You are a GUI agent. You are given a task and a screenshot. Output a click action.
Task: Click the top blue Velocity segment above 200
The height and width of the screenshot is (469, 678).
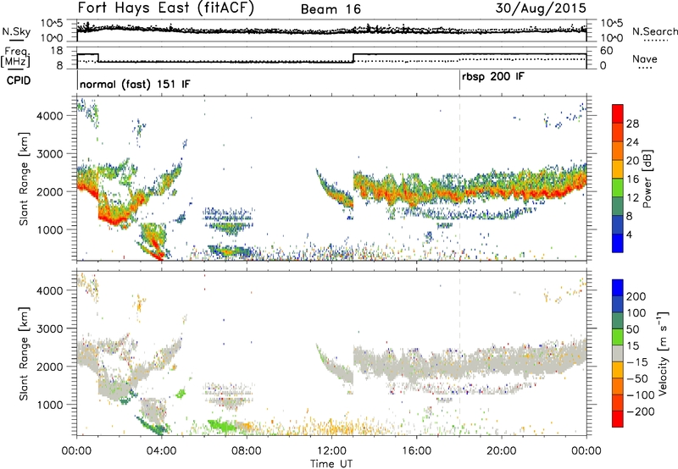[x=618, y=287]
